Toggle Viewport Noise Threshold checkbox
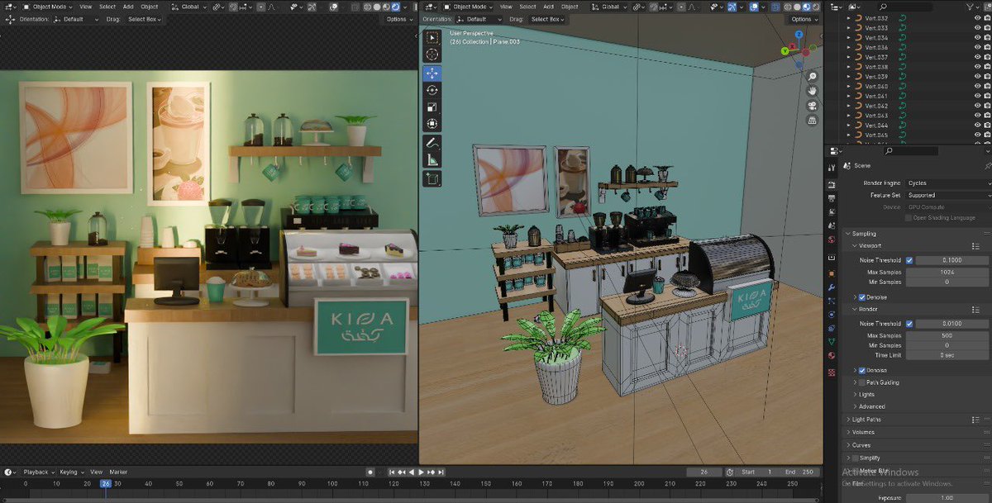This screenshot has width=992, height=503. coord(909,259)
